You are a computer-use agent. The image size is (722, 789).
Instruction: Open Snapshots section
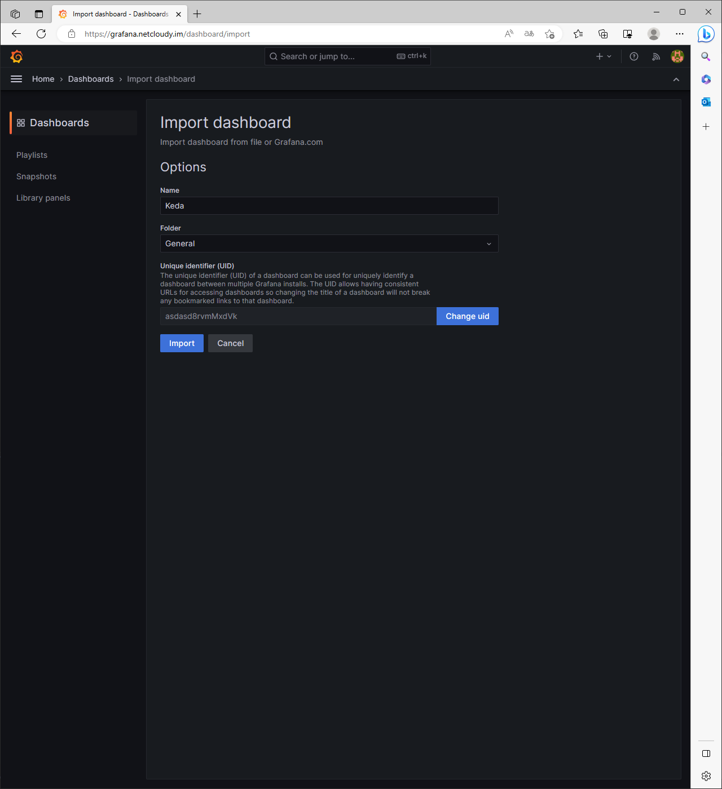(x=37, y=176)
